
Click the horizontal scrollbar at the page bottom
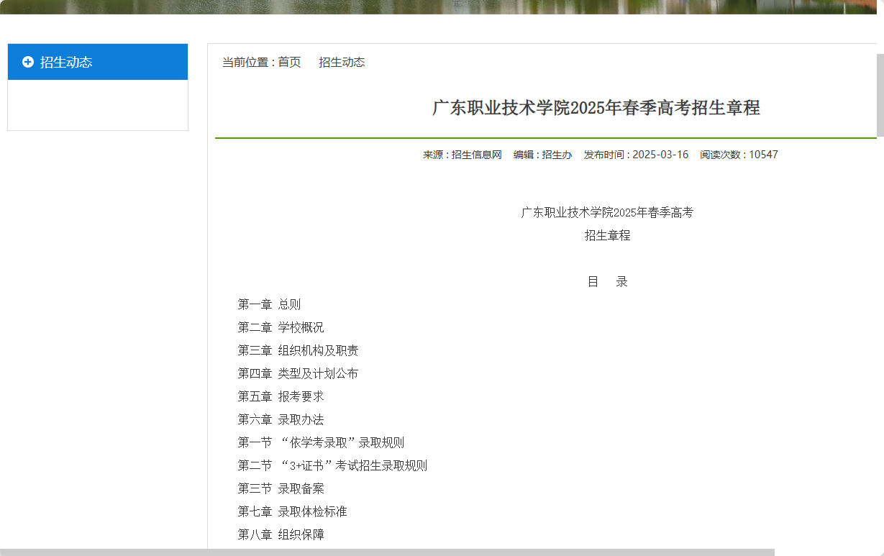432,552
